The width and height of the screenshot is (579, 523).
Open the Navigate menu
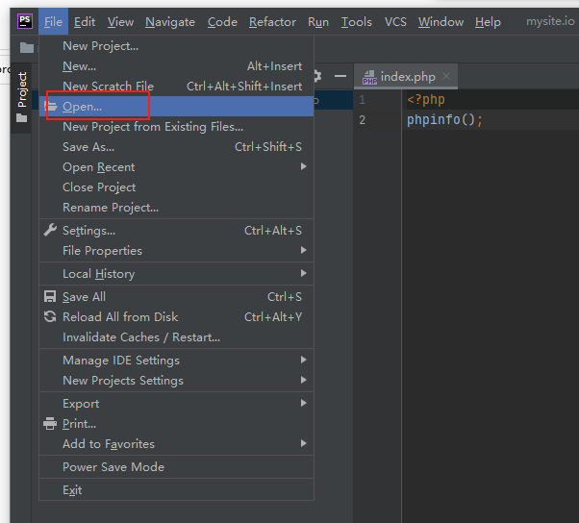click(170, 22)
